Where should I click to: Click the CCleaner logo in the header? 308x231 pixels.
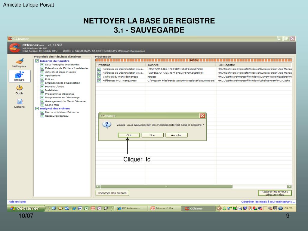[x=15, y=48]
